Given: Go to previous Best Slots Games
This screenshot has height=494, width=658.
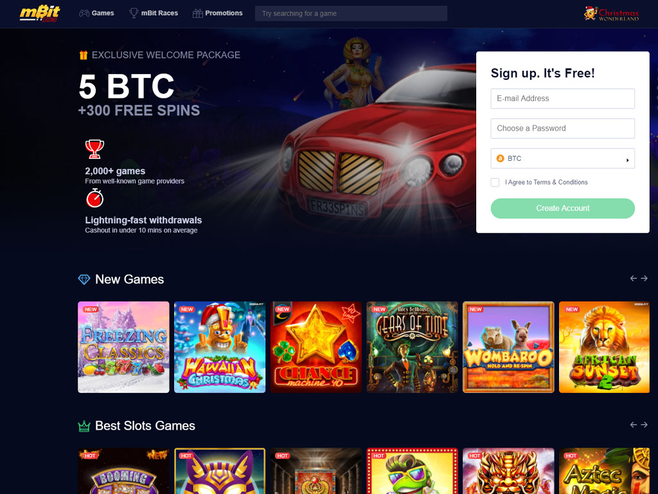Looking at the screenshot, I should (x=634, y=425).
